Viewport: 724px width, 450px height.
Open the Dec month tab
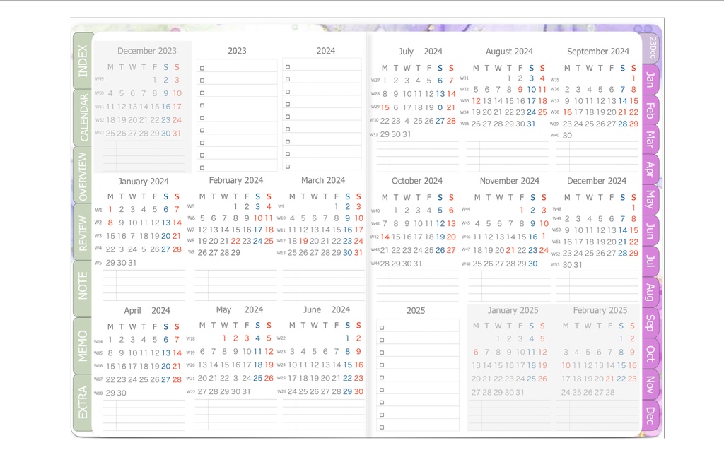tap(648, 413)
